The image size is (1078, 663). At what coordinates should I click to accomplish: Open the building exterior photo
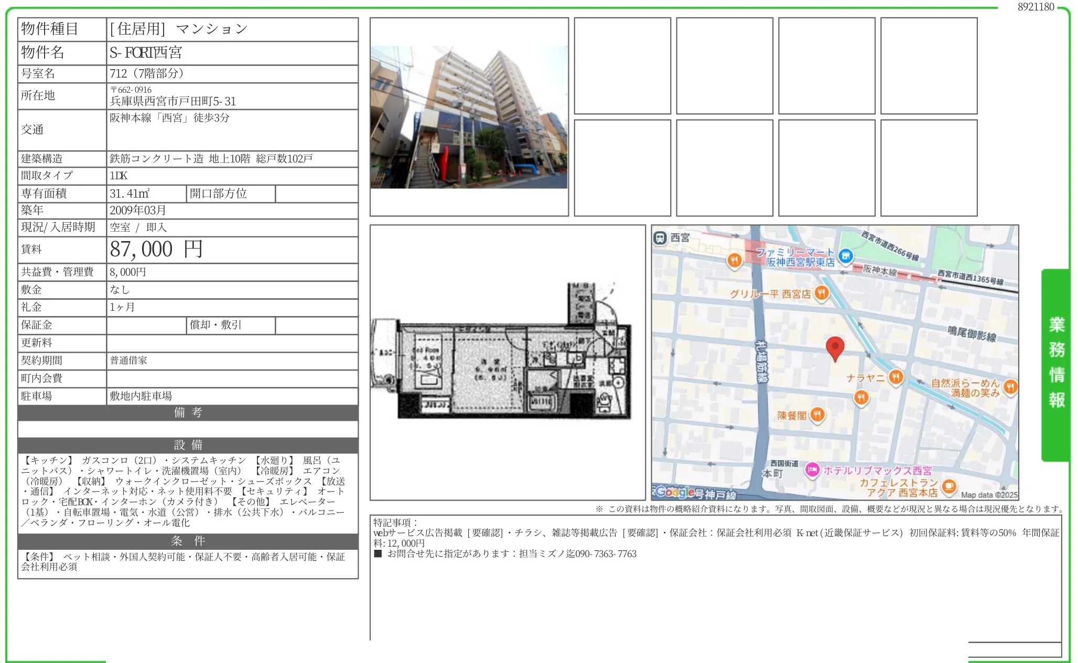[x=469, y=117]
